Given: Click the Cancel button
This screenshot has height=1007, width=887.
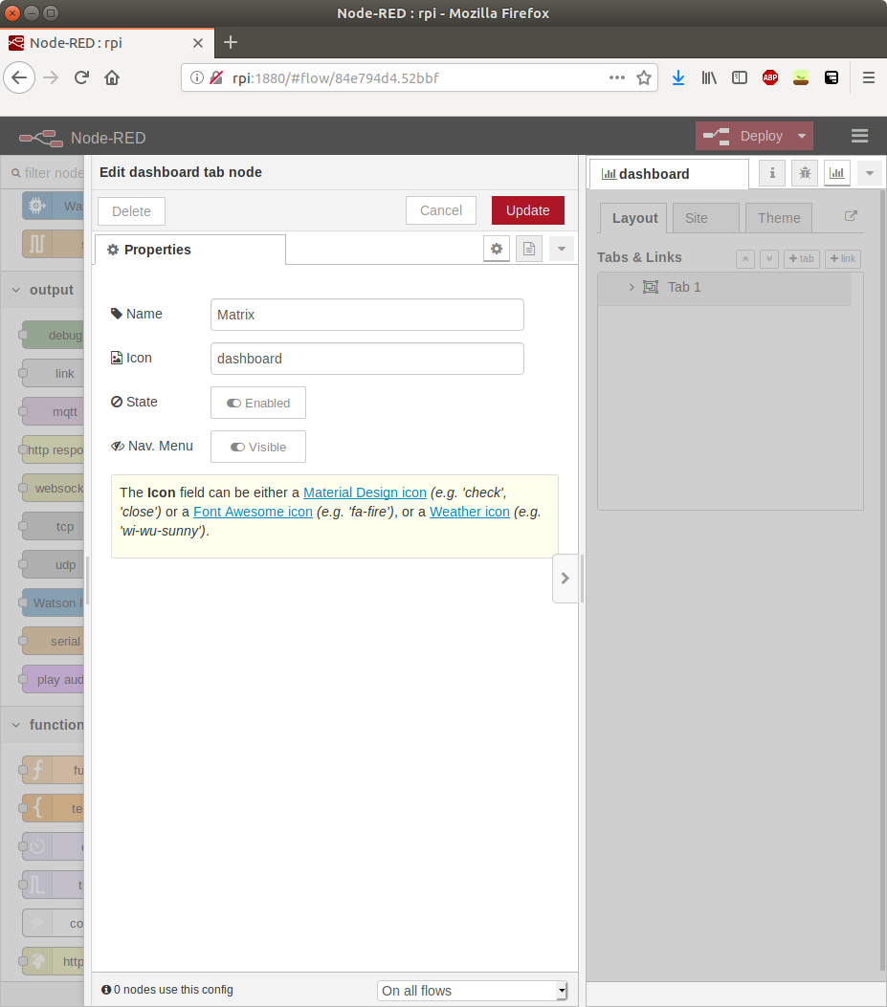Looking at the screenshot, I should (x=441, y=210).
